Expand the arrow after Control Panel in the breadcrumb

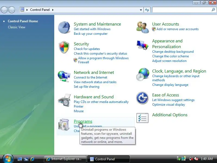[x=53, y=10]
